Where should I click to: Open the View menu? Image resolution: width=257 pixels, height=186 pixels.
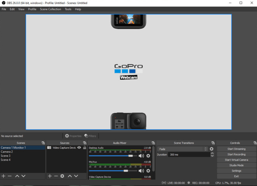tap(21, 9)
